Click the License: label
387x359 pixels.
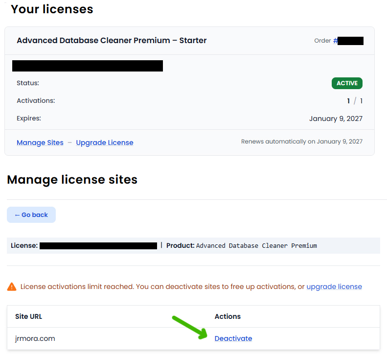point(24,245)
